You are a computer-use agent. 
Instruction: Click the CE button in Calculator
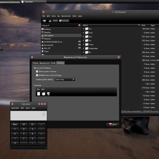(24, 124)
